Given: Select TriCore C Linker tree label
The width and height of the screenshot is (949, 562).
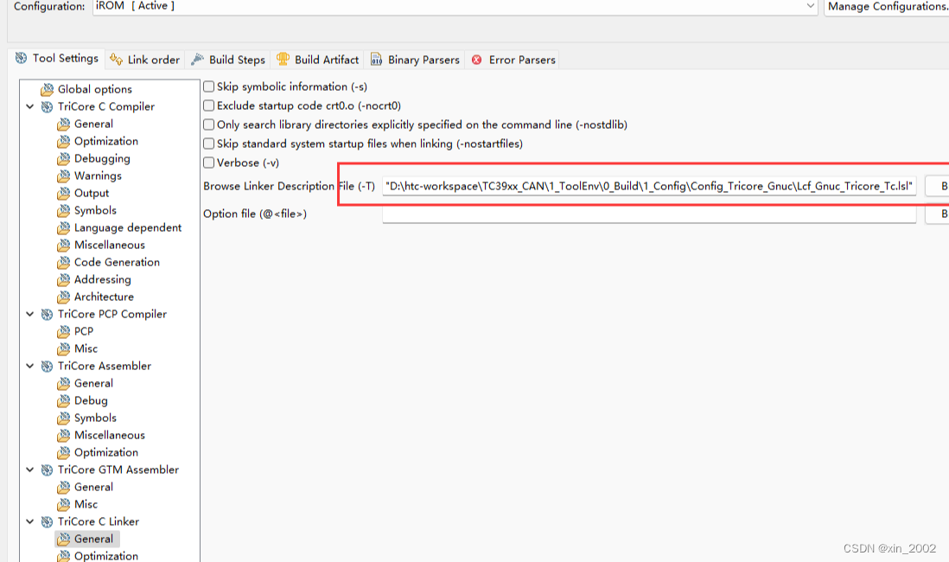Looking at the screenshot, I should (98, 521).
